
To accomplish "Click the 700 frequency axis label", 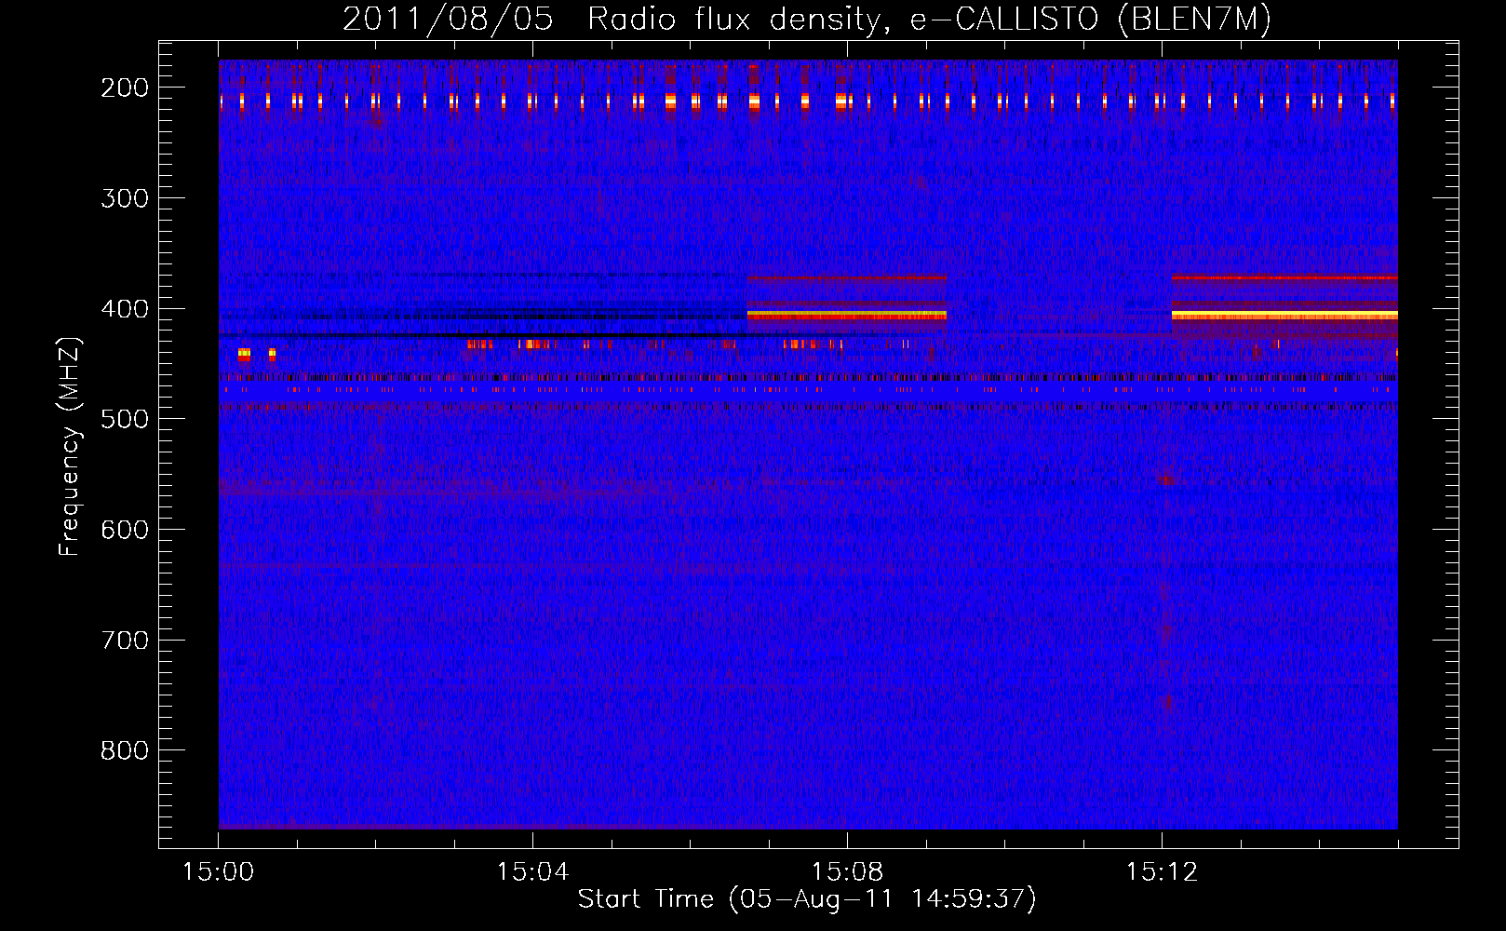I will point(125,641).
